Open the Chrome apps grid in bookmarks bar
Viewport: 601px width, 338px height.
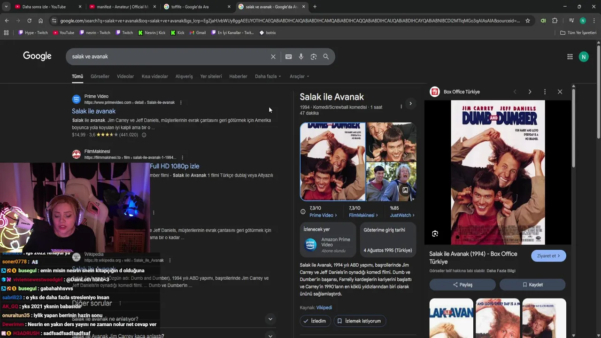pyautogui.click(x=6, y=33)
